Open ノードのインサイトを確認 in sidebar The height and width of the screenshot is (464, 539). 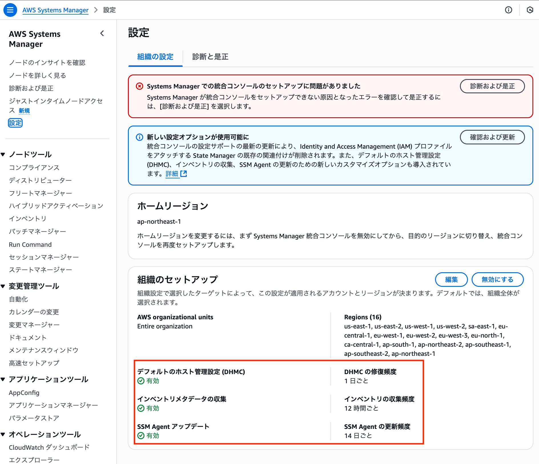pos(47,62)
